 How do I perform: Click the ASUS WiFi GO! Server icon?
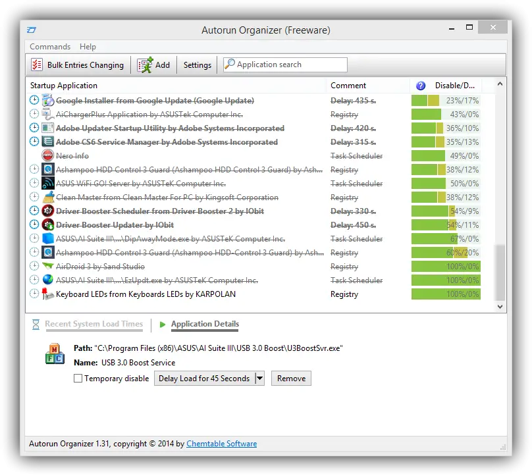tap(48, 183)
